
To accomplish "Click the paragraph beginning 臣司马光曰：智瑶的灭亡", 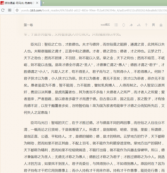I will [x=94, y=147].
